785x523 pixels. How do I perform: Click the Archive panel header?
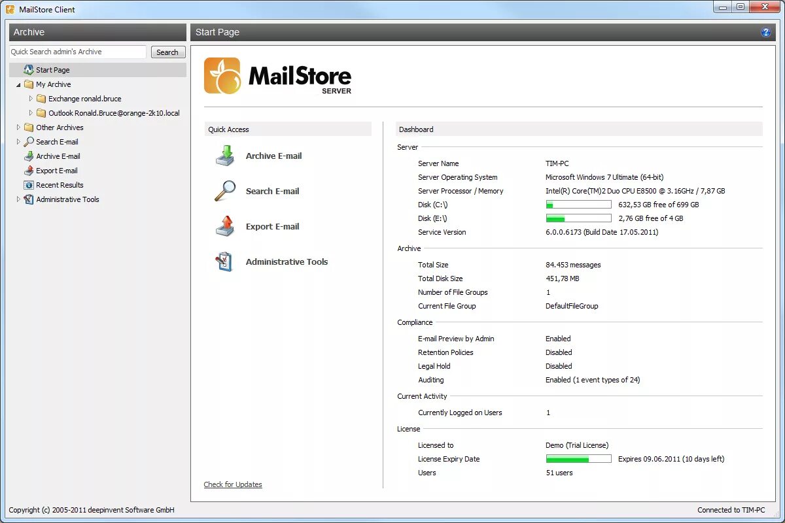click(97, 32)
